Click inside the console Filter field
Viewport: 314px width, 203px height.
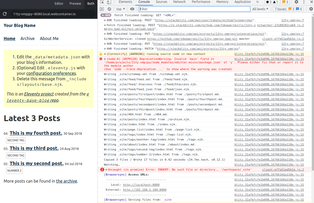(x=194, y=9)
